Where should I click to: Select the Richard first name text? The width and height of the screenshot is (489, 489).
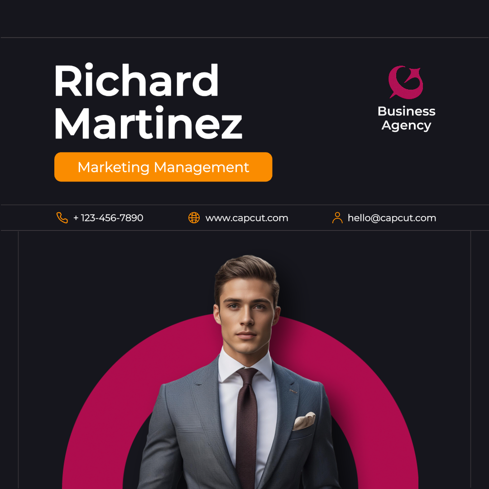coord(137,81)
